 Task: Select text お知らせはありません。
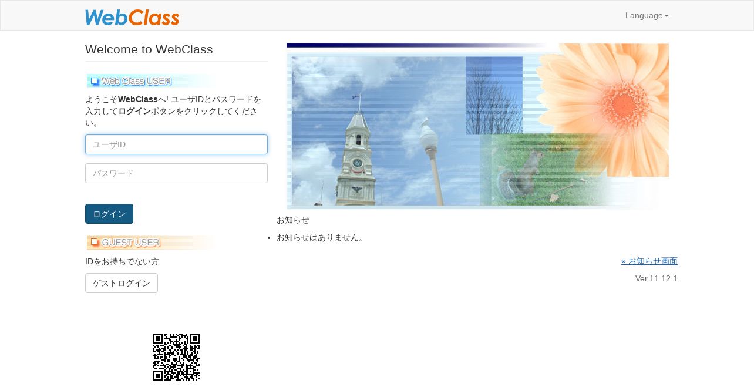[x=322, y=237]
